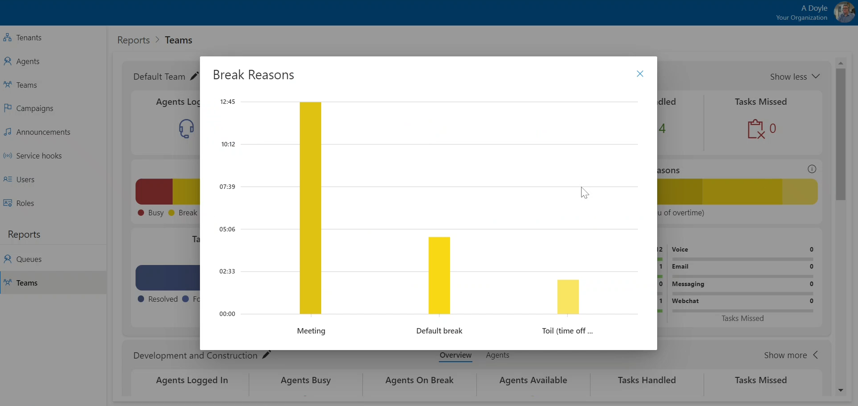Screen dimensions: 858x406
Task: Click scrollbar down arrow
Action: point(841,390)
